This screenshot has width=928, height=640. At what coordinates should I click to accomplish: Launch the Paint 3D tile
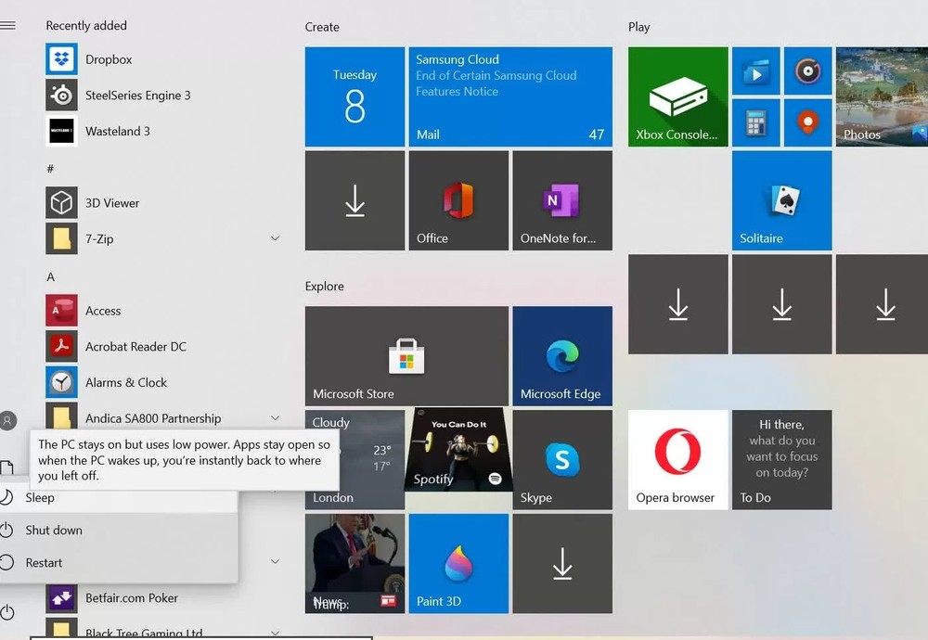[x=458, y=564]
